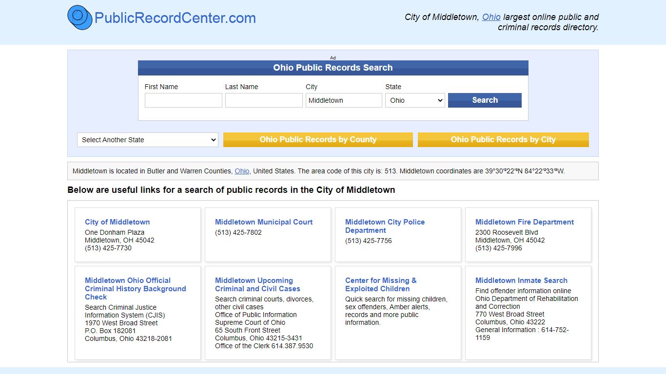Click Ohio Public Records by County button
This screenshot has width=666, height=374.
tap(318, 140)
